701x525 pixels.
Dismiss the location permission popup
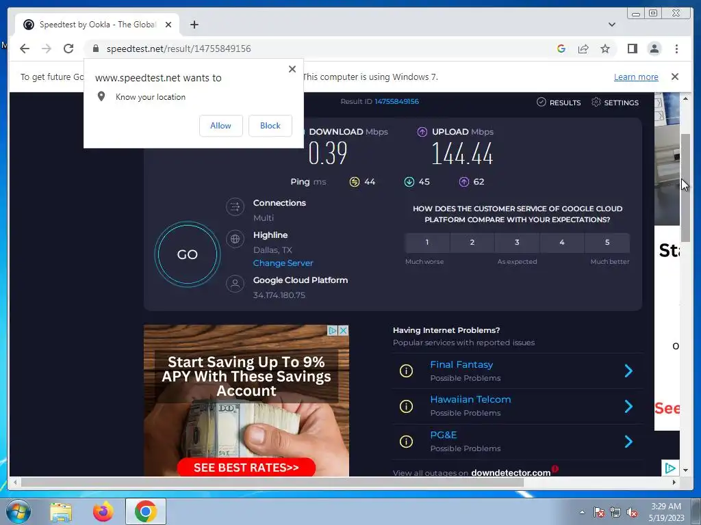pyautogui.click(x=292, y=69)
